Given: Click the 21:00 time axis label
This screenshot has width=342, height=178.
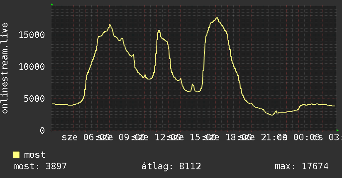Looking at the screenshot, I should 274,137.
